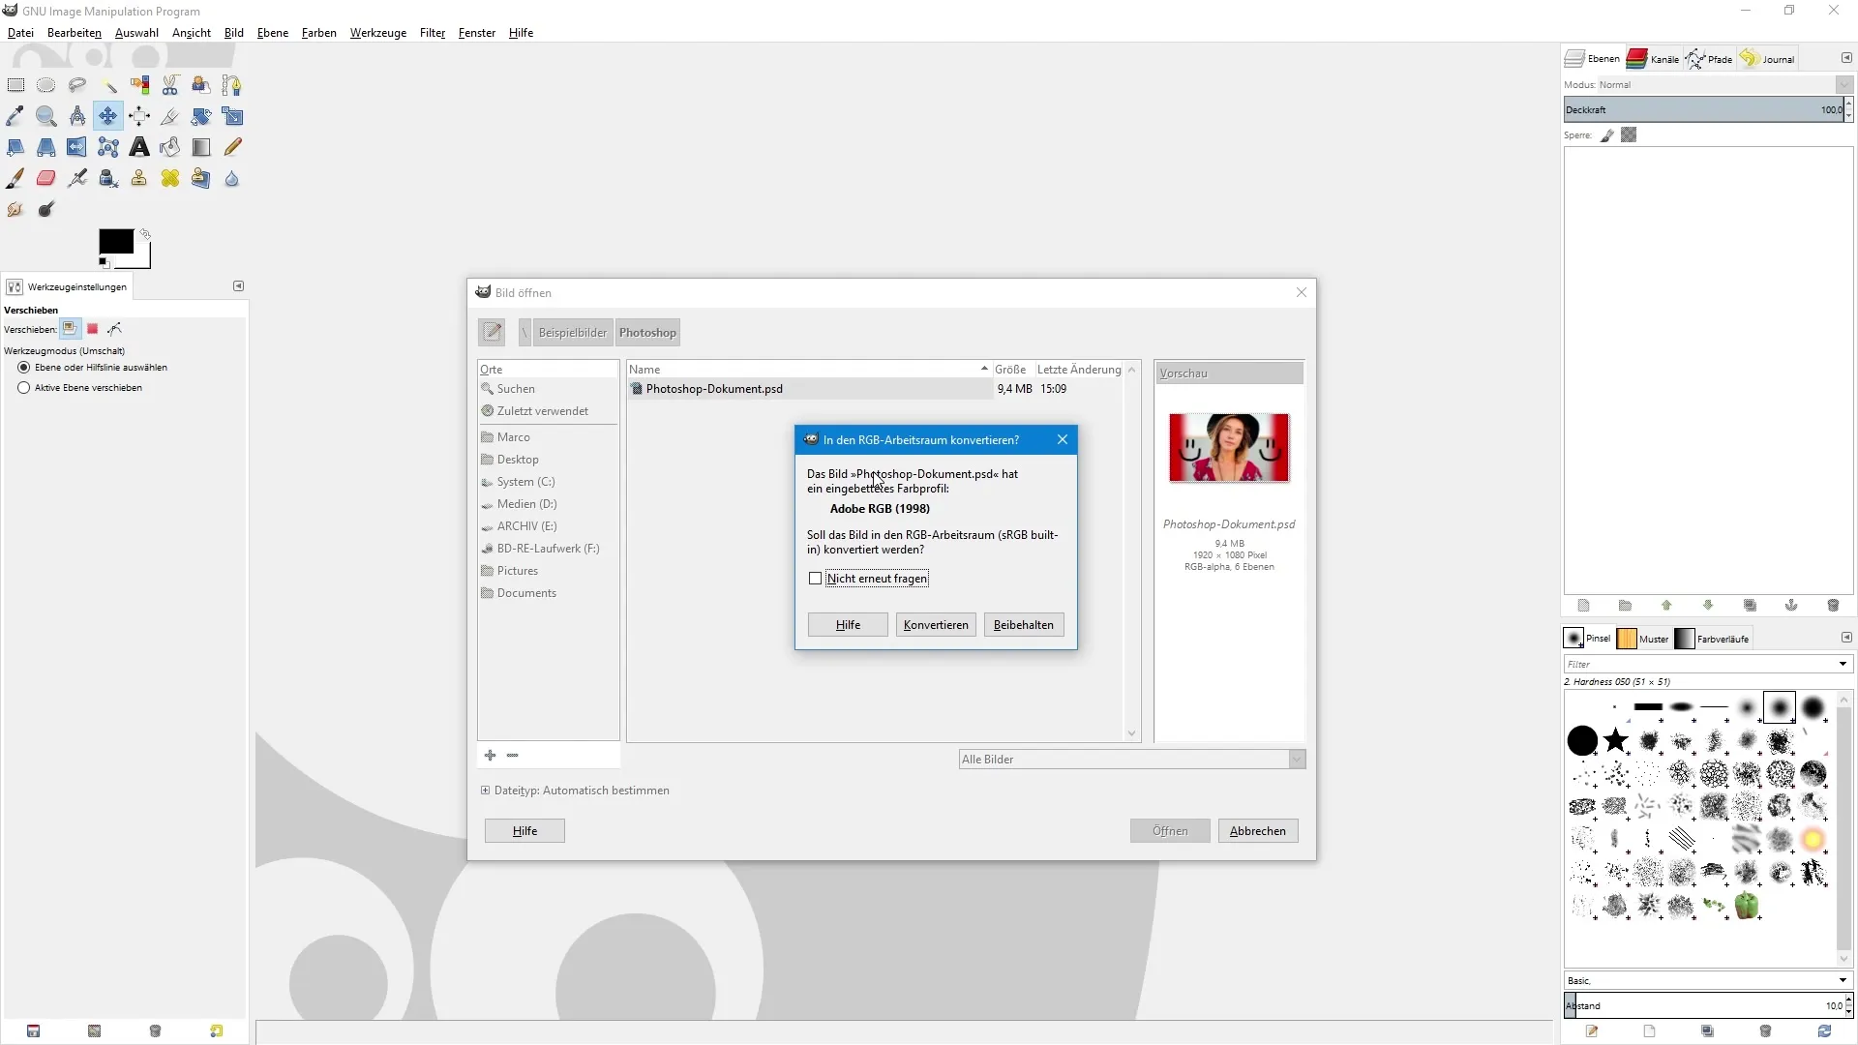The height and width of the screenshot is (1045, 1858).
Task: Switch to the Muster tab
Action: [x=1643, y=639]
